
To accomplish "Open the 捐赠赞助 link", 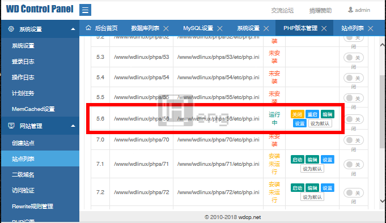I will pos(320,10).
